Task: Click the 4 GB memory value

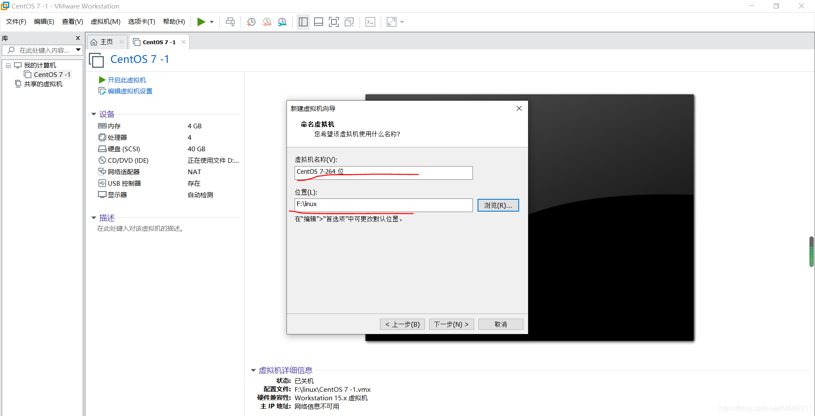Action: [194, 126]
